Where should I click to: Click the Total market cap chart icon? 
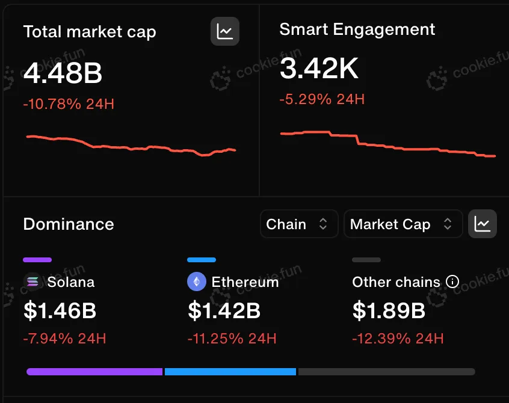coord(225,31)
